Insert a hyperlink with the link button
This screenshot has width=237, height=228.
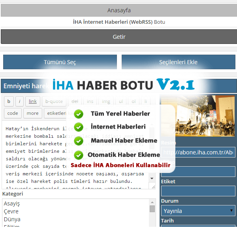pyautogui.click(x=33, y=101)
